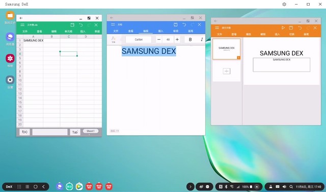
Task: Toggle italic formatting in document editor
Action: [202, 40]
